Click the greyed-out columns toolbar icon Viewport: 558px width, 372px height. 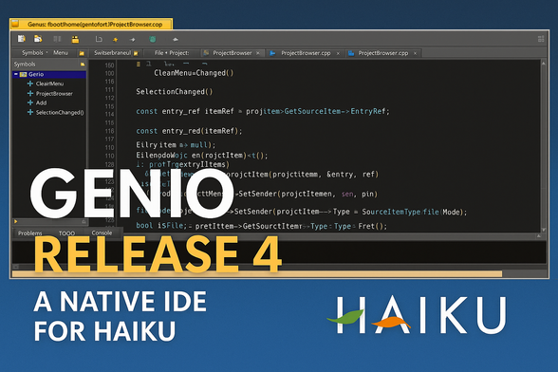57,39
